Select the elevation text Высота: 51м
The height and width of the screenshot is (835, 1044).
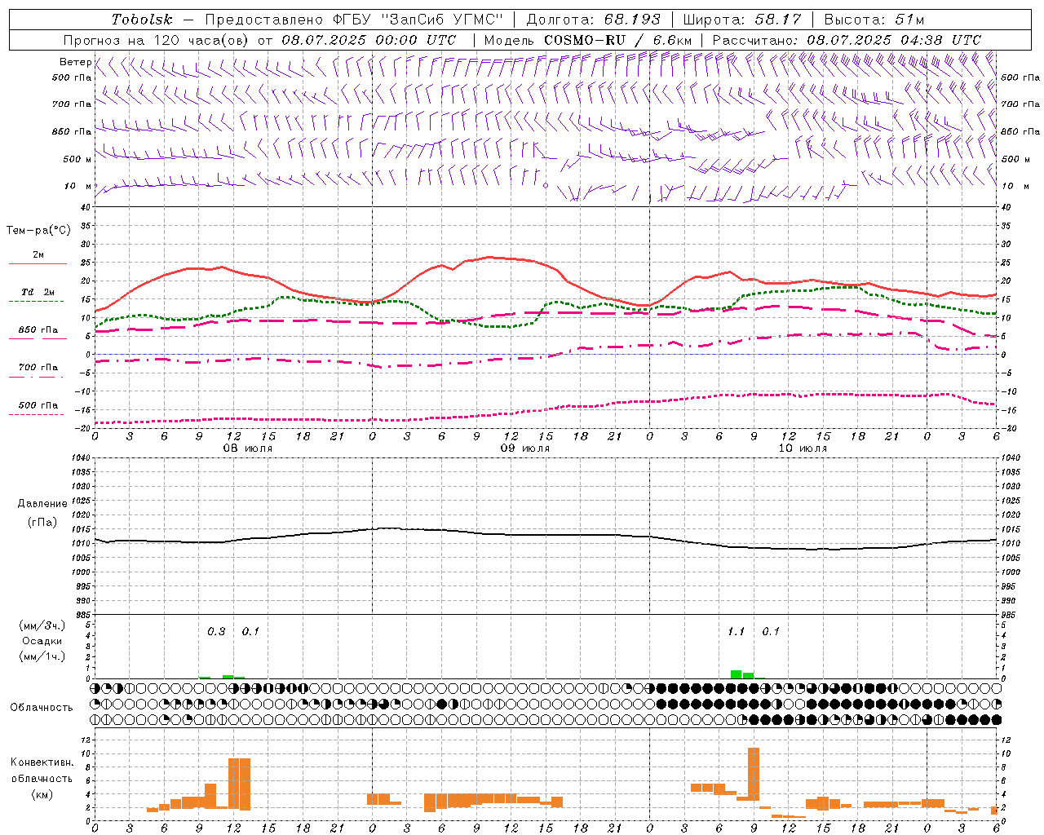(x=874, y=20)
